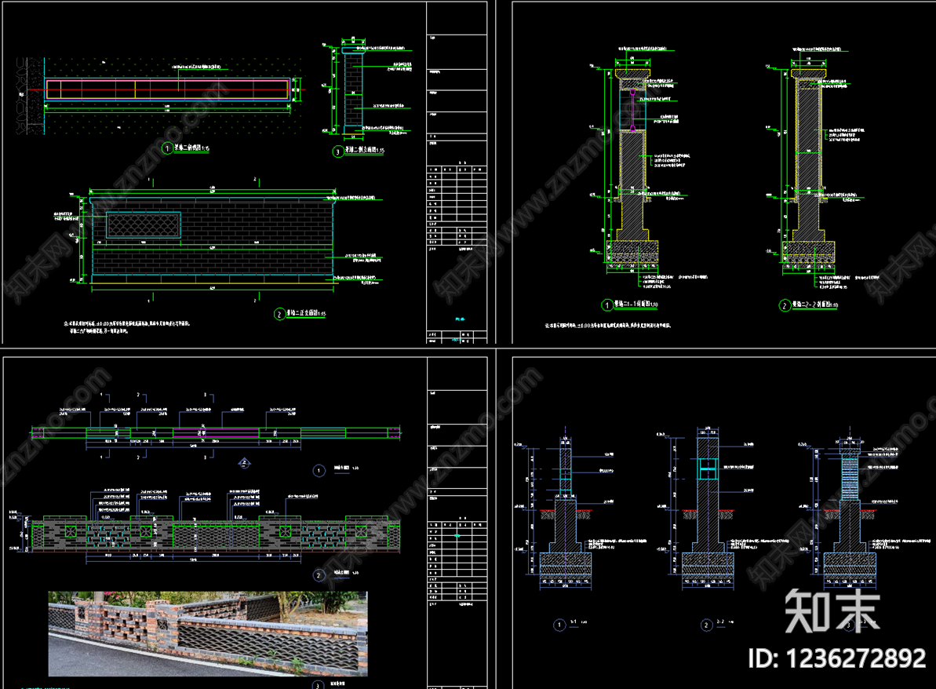
Task: Select the magenta-outlined segment in the long wall plan strip
Action: (216, 433)
